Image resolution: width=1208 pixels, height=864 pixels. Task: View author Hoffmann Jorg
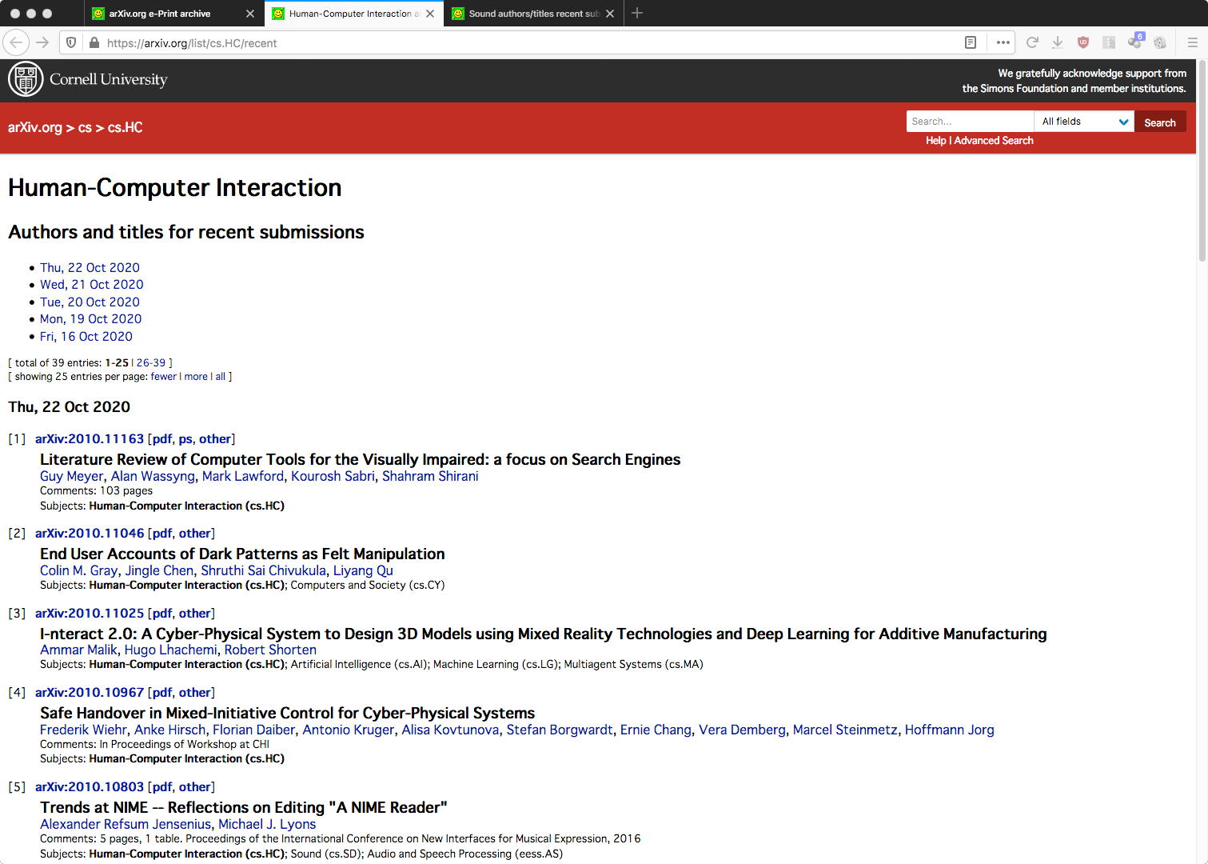click(x=950, y=730)
